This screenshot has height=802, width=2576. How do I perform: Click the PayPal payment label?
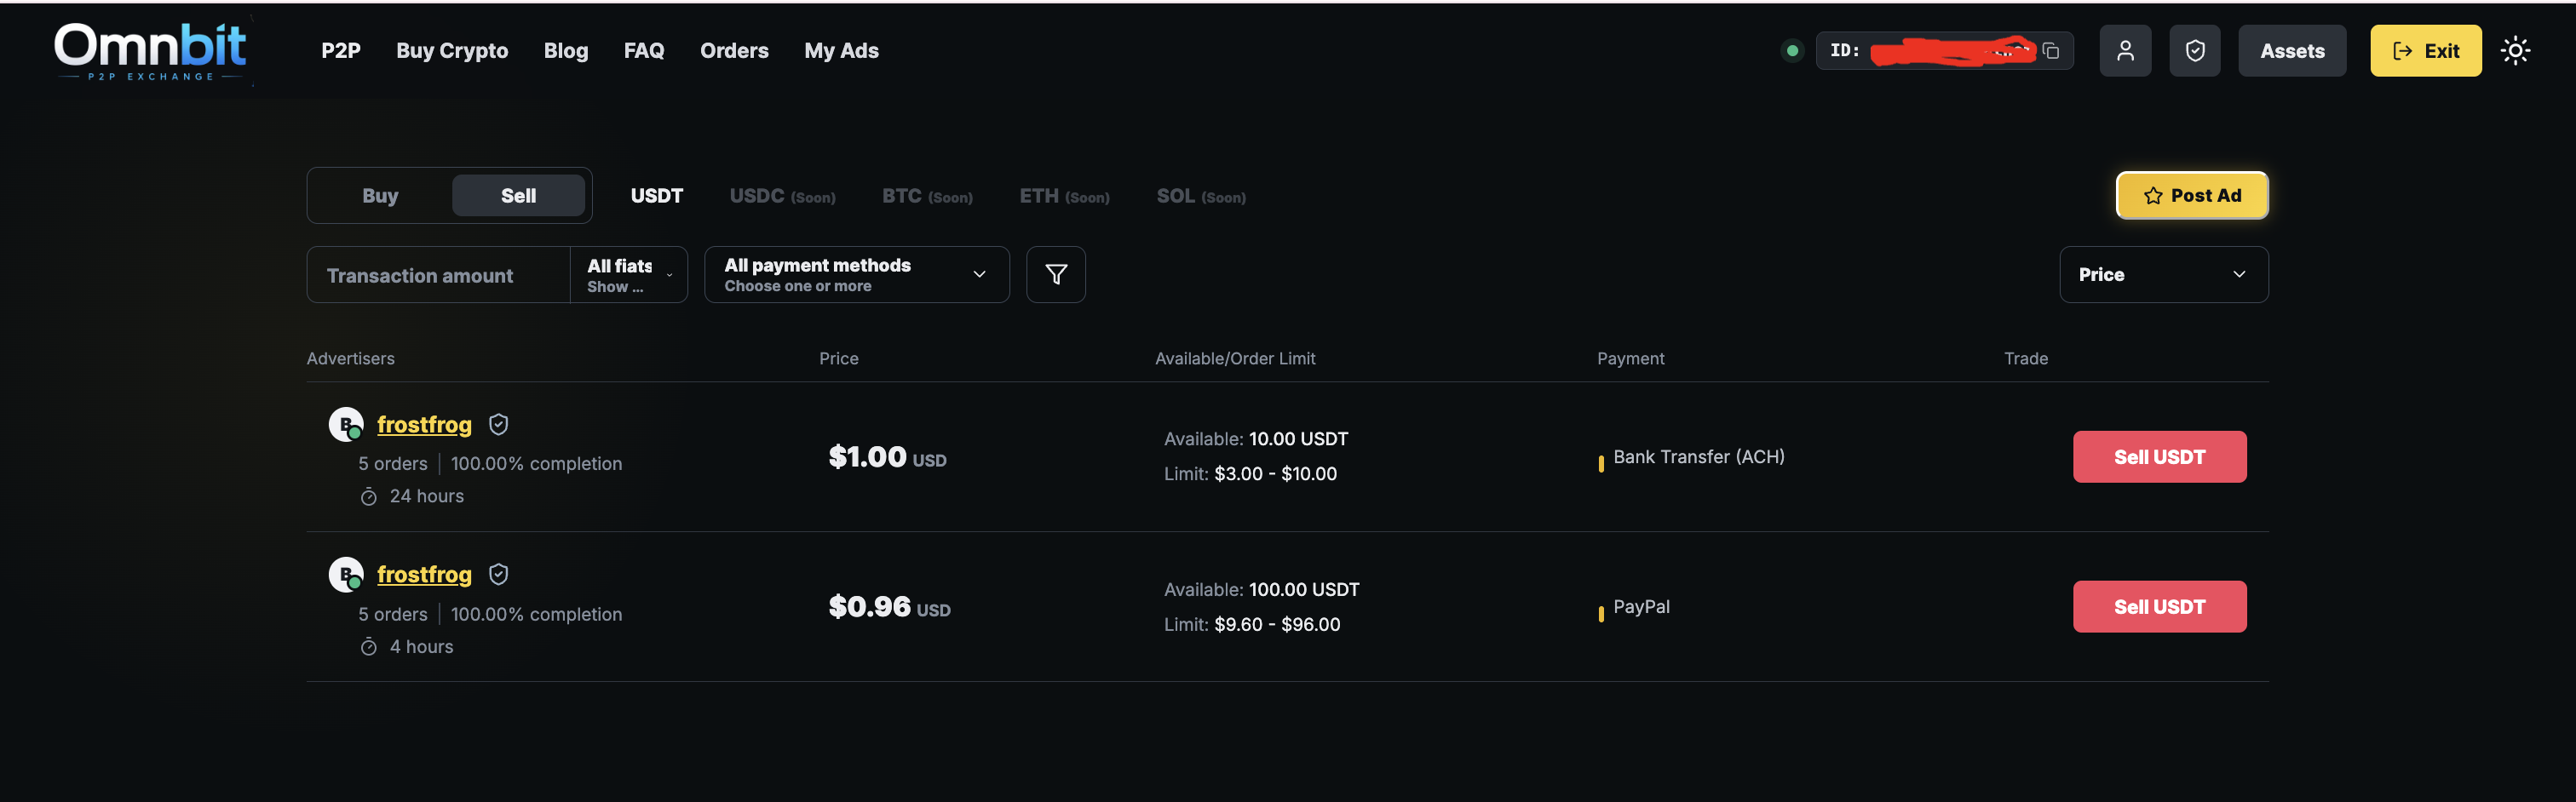tap(1641, 607)
